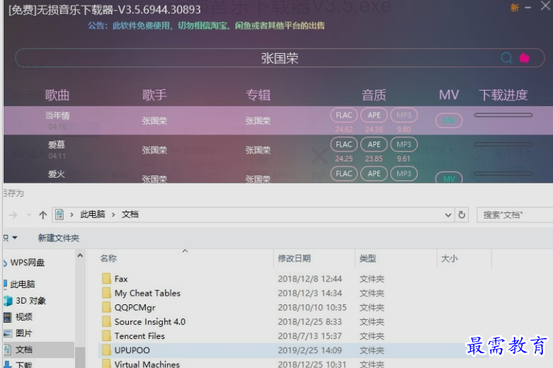The image size is (553, 368).
Task: Click the song title 当年情
Action: (x=57, y=115)
